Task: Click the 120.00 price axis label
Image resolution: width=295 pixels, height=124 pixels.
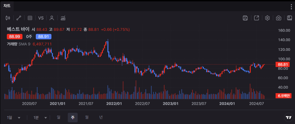Action: [284, 49]
